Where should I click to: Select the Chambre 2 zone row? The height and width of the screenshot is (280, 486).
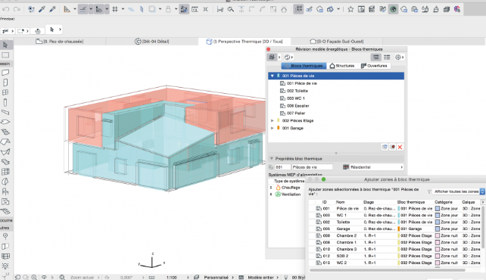(x=394, y=235)
